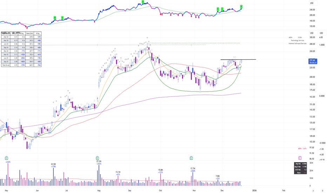327x193 pixels.
Task: Select the '163.00' price axis label
Action: [312, 97]
